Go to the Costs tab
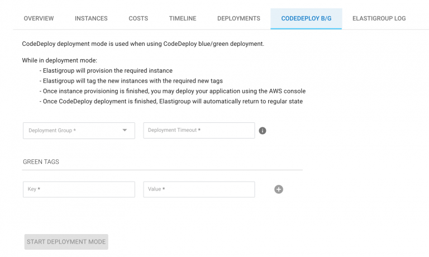 pos(139,18)
